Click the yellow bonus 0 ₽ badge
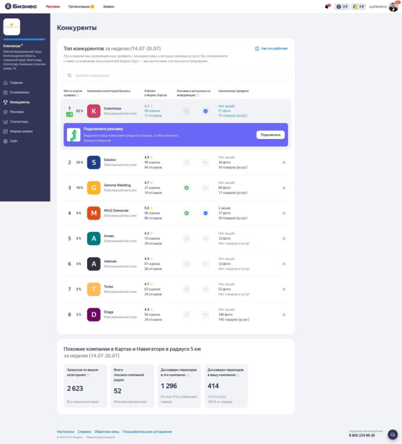The image size is (402, 444). (x=358, y=6)
